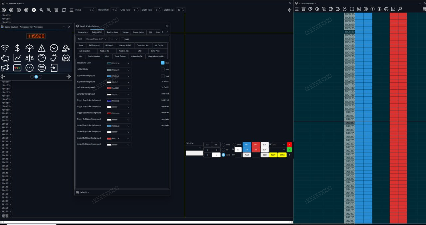Expand the Sell Order Foreground color dropdown

[x=118, y=94]
